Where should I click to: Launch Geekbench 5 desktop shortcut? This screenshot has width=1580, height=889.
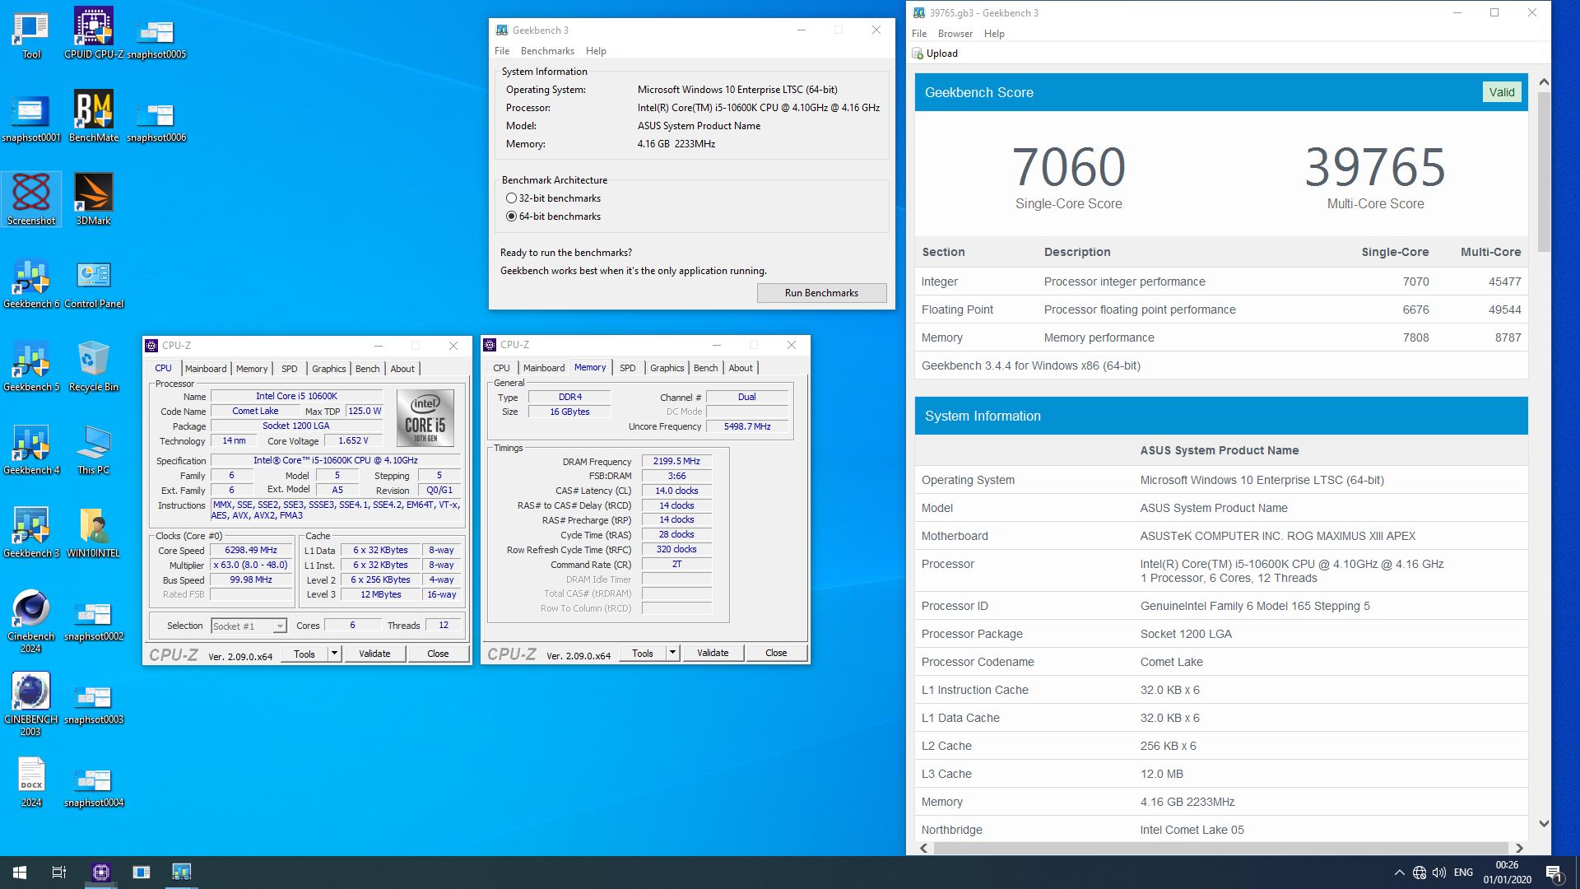pyautogui.click(x=31, y=366)
